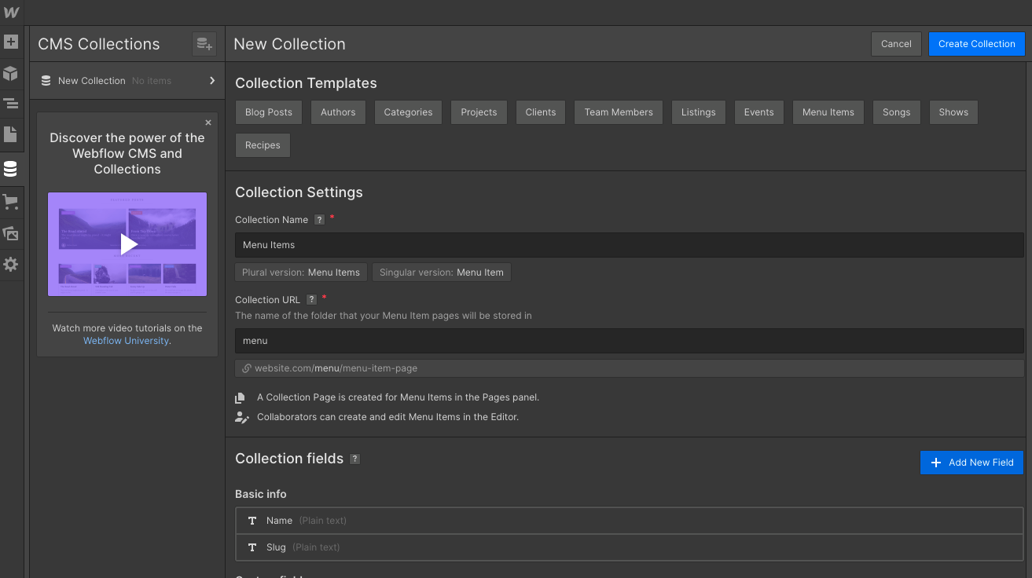Open the Add Elements panel
The image size is (1032, 578).
pyautogui.click(x=11, y=42)
